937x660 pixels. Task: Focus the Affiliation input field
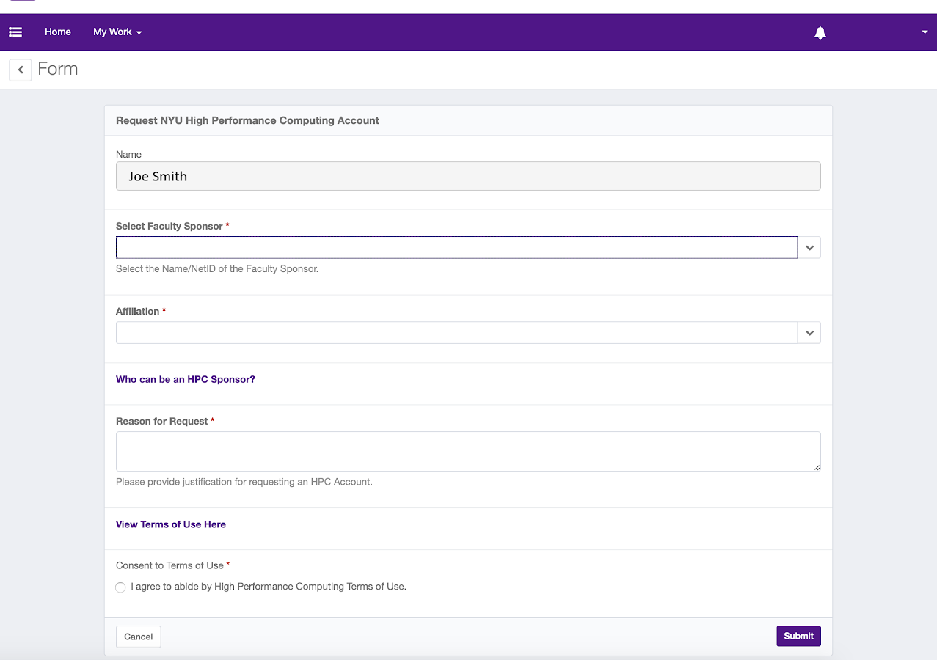456,333
